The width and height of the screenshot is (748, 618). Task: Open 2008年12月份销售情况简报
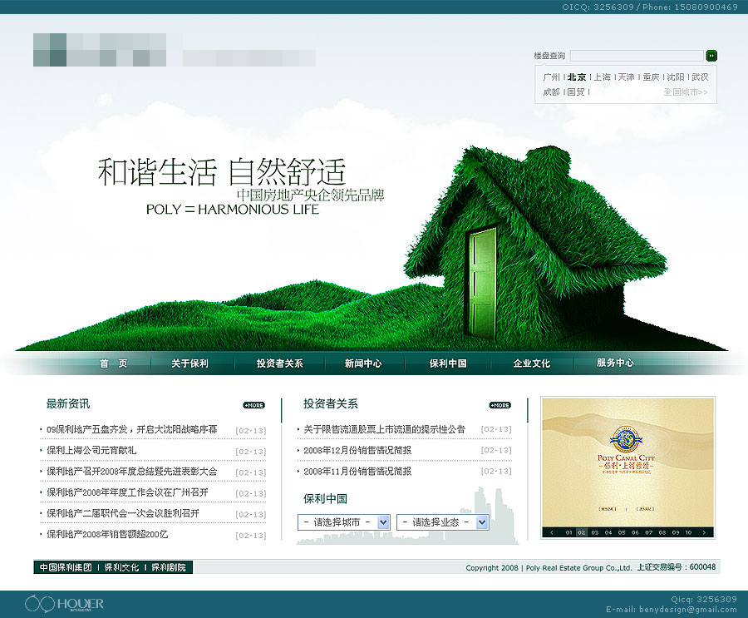pyautogui.click(x=357, y=450)
